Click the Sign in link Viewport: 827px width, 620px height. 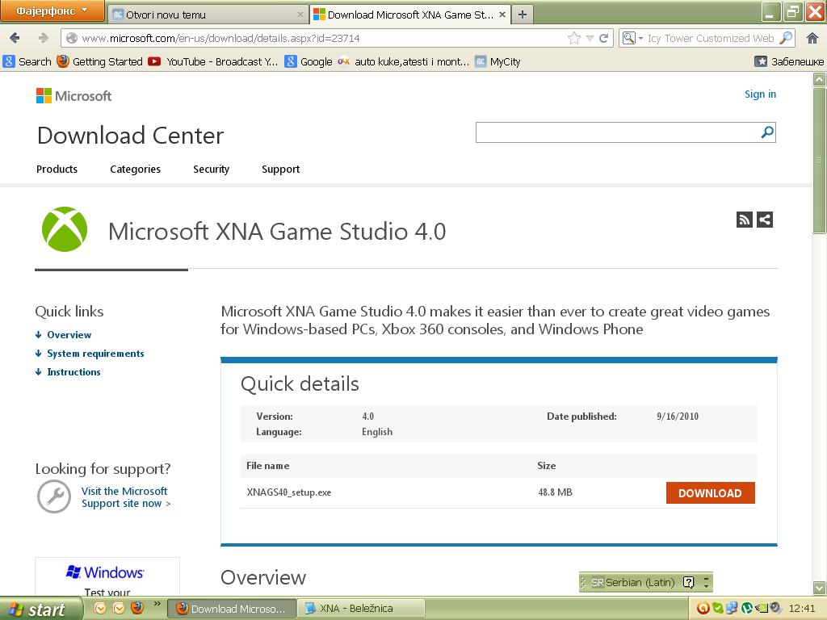760,94
